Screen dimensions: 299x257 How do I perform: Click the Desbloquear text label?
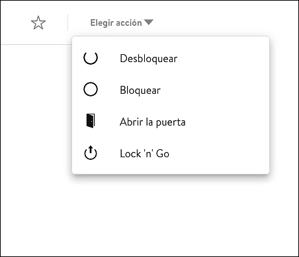(x=149, y=59)
